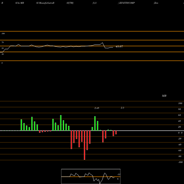Select the '50' RSI level label

[3, 48]
